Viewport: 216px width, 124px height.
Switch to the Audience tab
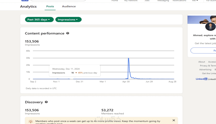point(69,6)
